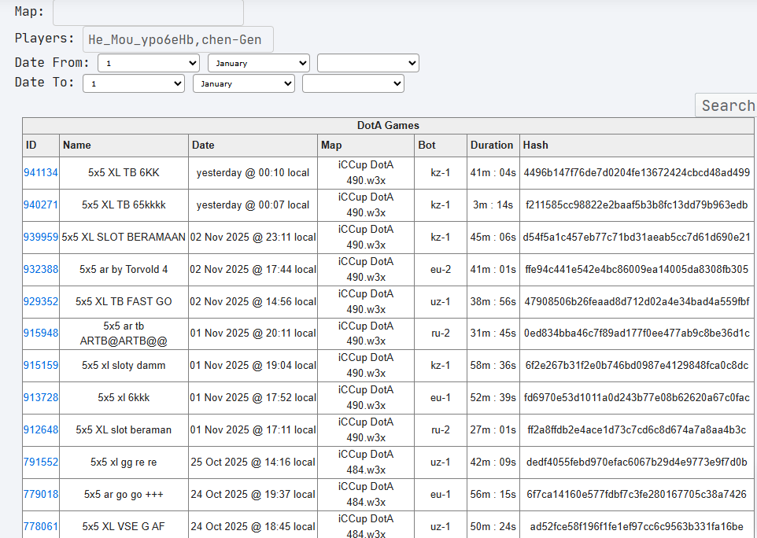Click duration 27m : 01s cell
This screenshot has height=538, width=757.
coord(493,430)
